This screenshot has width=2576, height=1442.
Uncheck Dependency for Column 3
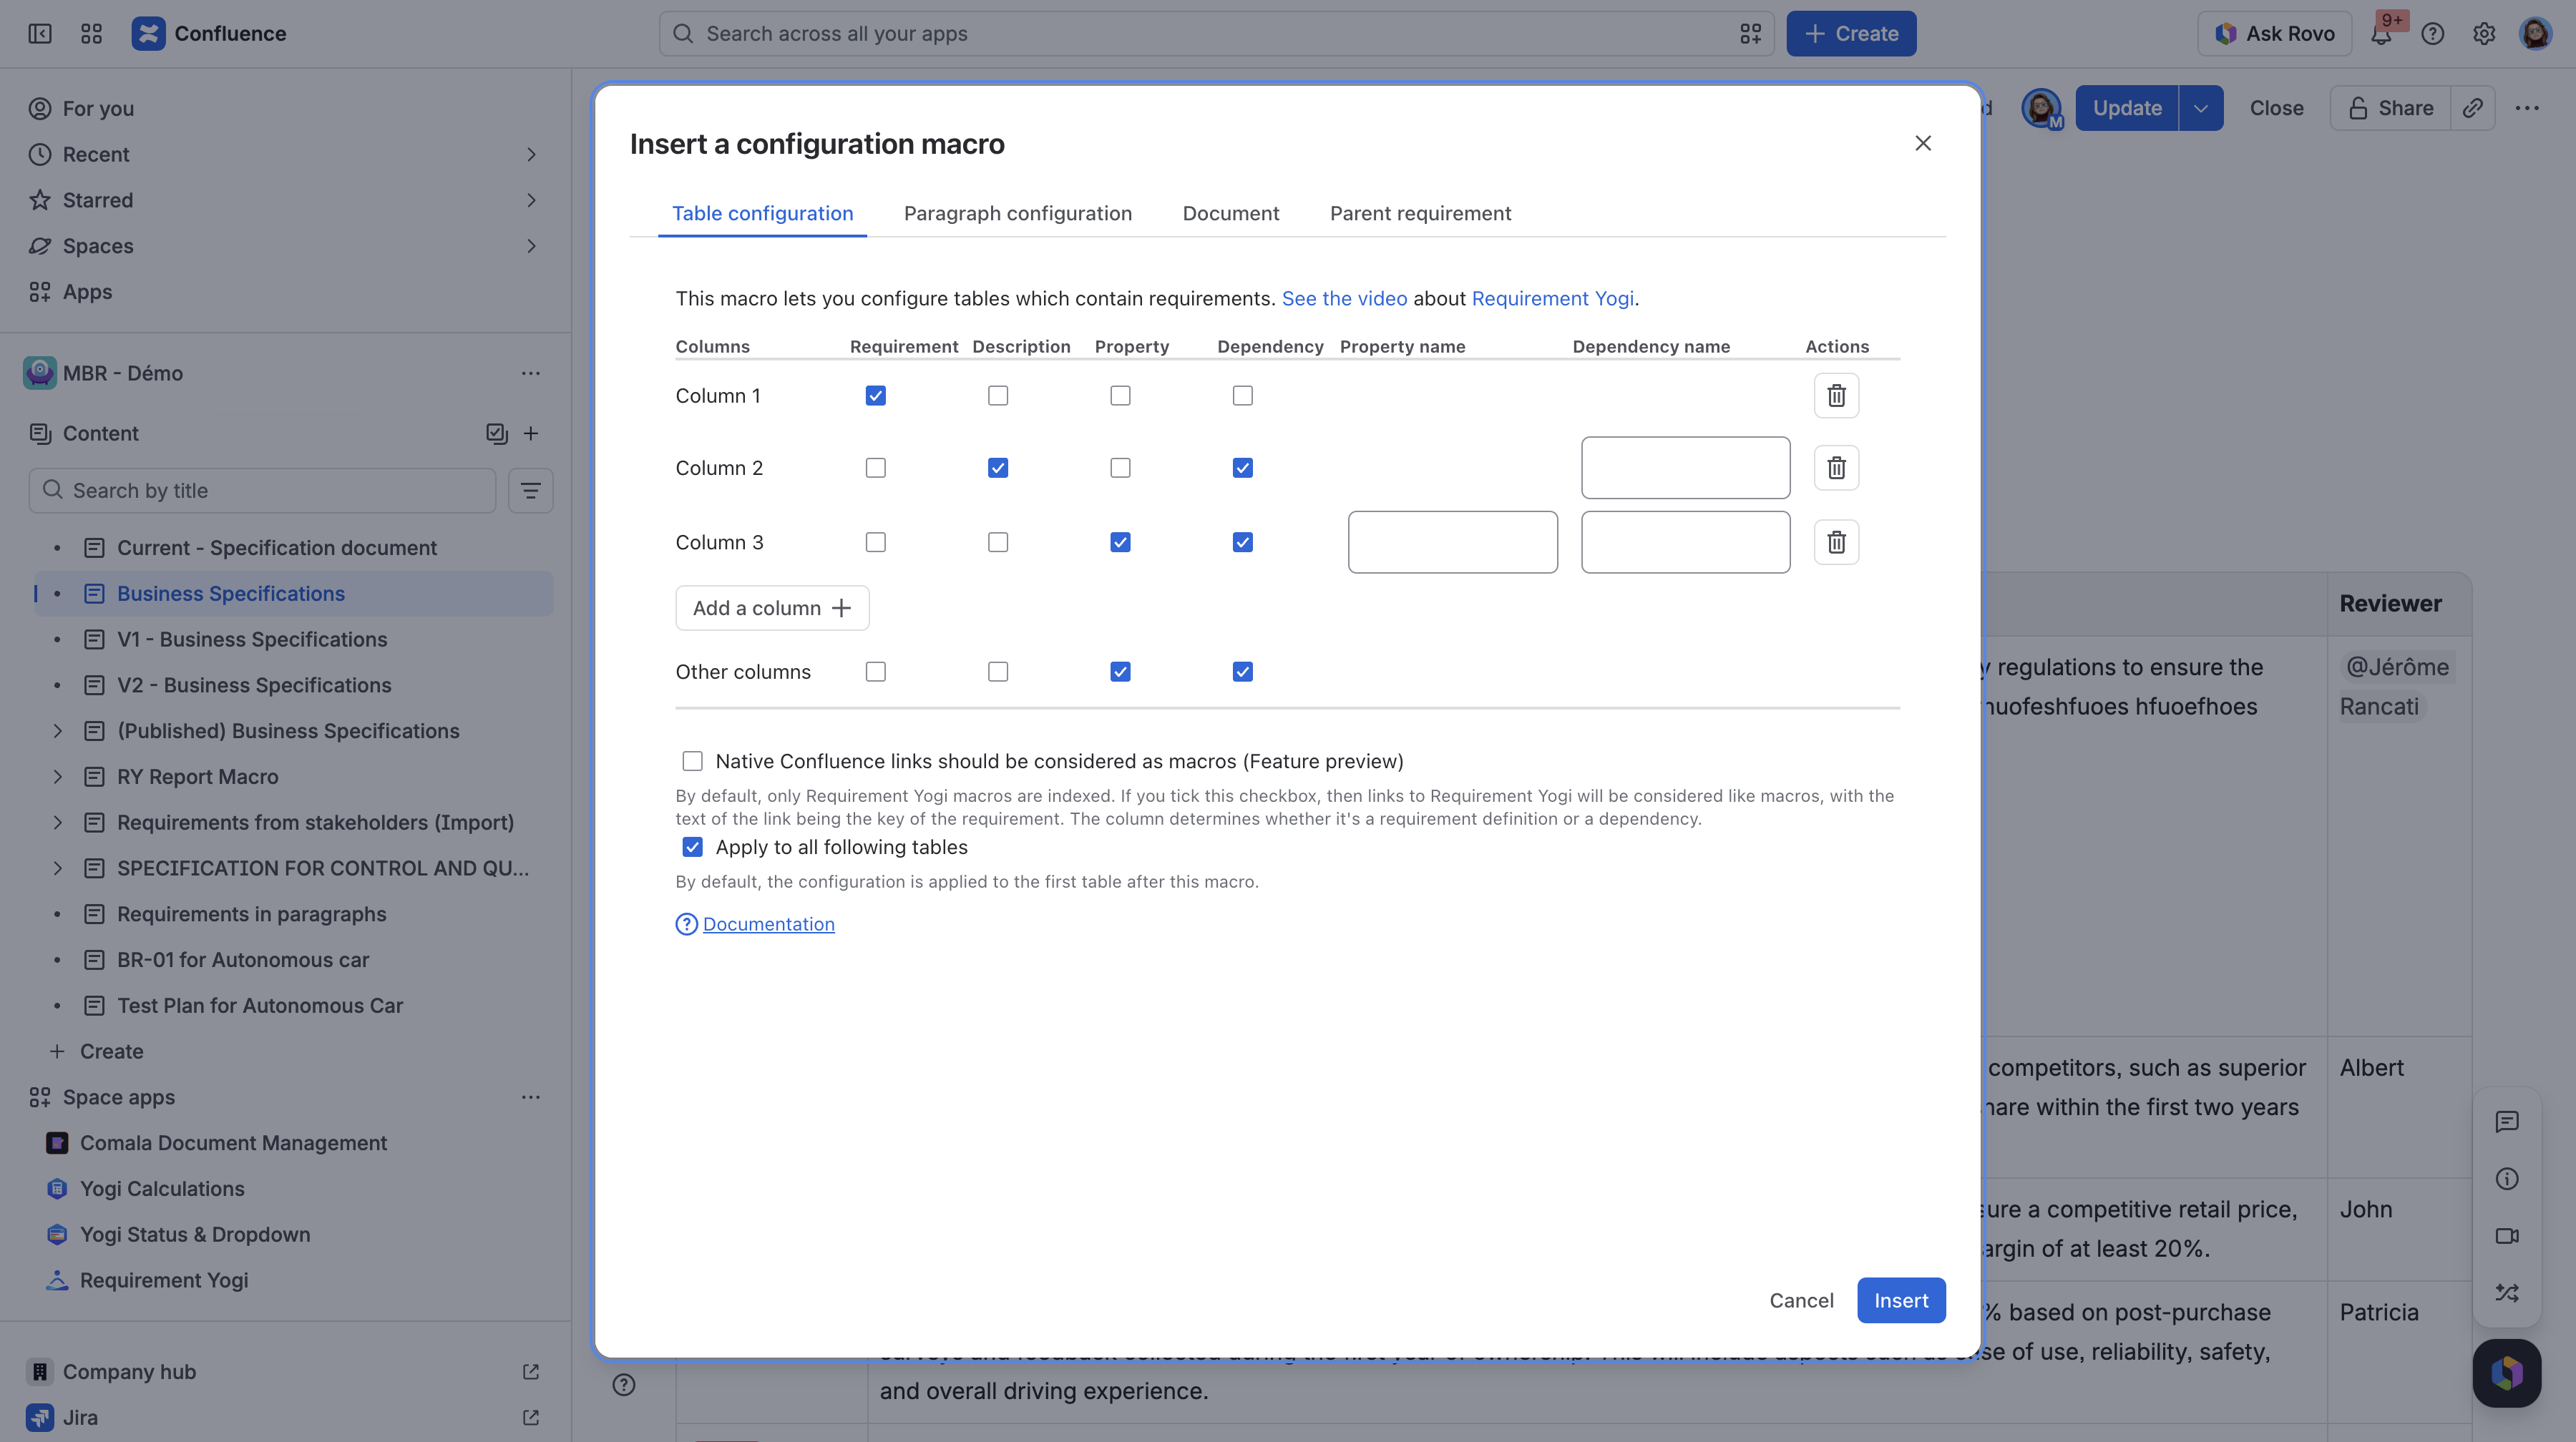(1242, 543)
